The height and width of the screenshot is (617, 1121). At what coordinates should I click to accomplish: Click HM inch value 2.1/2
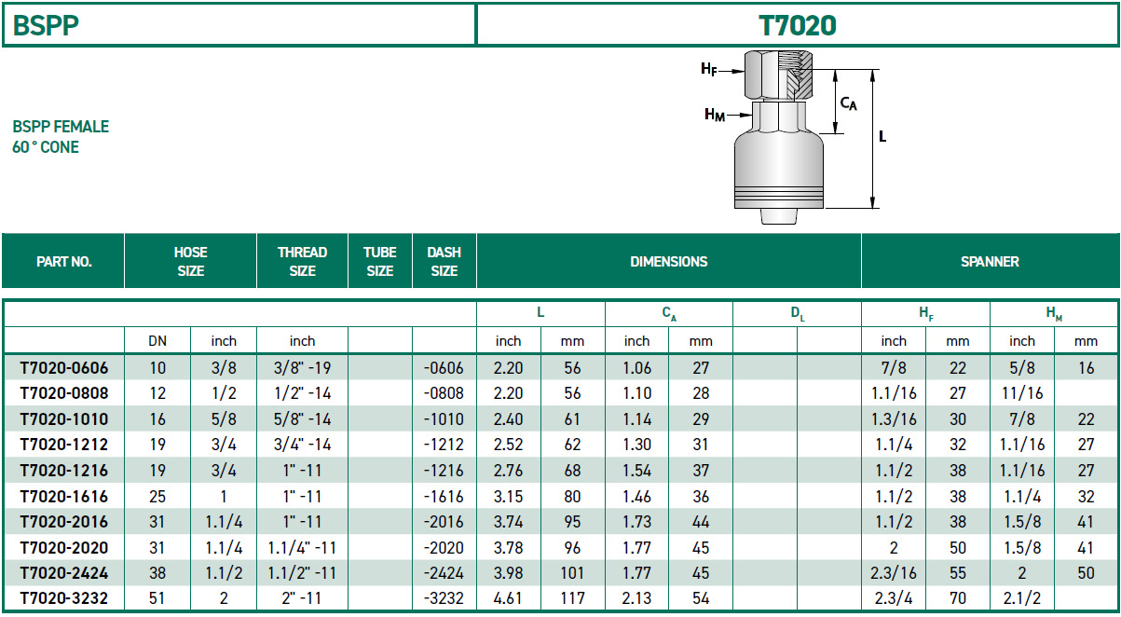pyautogui.click(x=1022, y=598)
